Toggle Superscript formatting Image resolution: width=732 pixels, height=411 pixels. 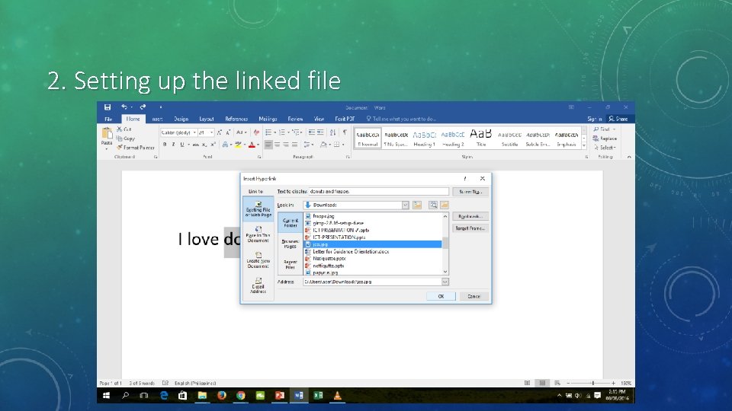(x=213, y=145)
